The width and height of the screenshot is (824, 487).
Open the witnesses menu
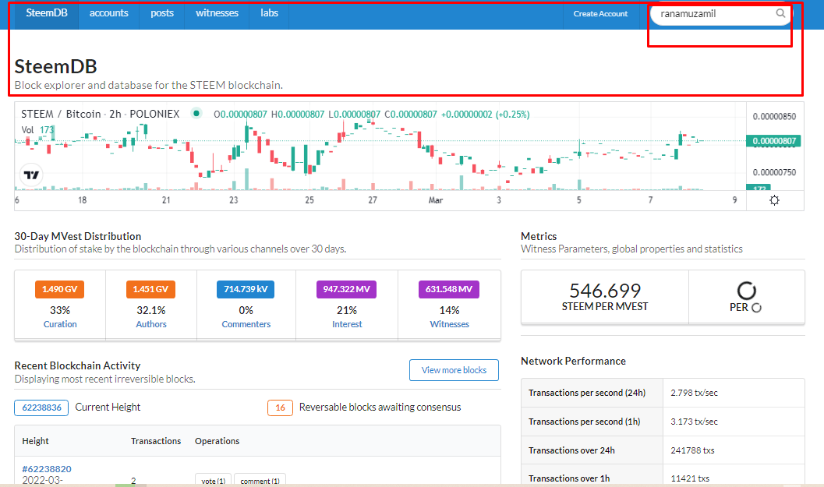tap(217, 14)
